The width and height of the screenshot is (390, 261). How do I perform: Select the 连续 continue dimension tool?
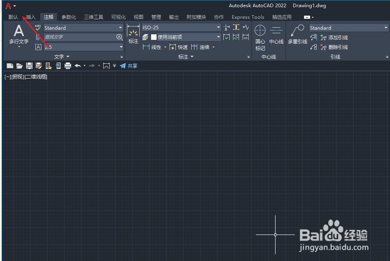coord(200,47)
